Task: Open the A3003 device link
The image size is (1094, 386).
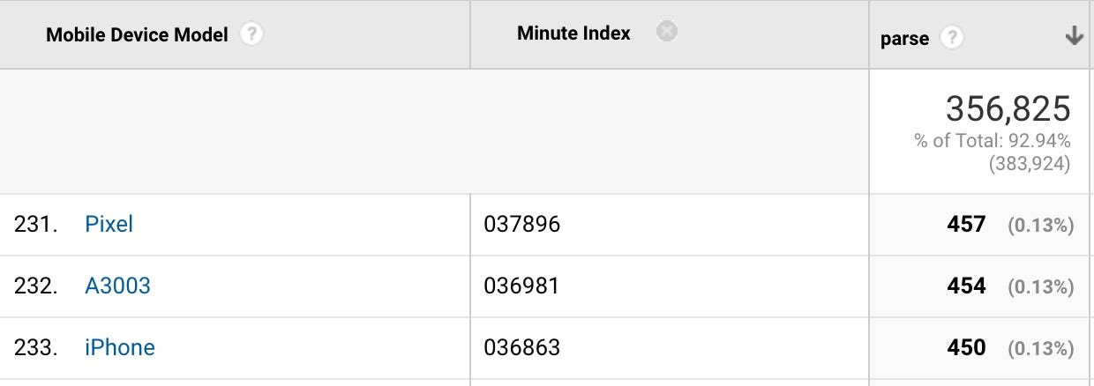Action: [117, 286]
